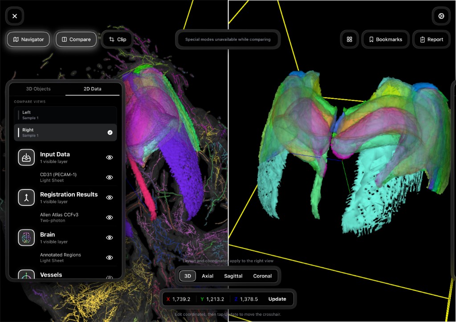Hide the Allen Atlas CCFv3 layer
The height and width of the screenshot is (322, 456).
(110, 217)
